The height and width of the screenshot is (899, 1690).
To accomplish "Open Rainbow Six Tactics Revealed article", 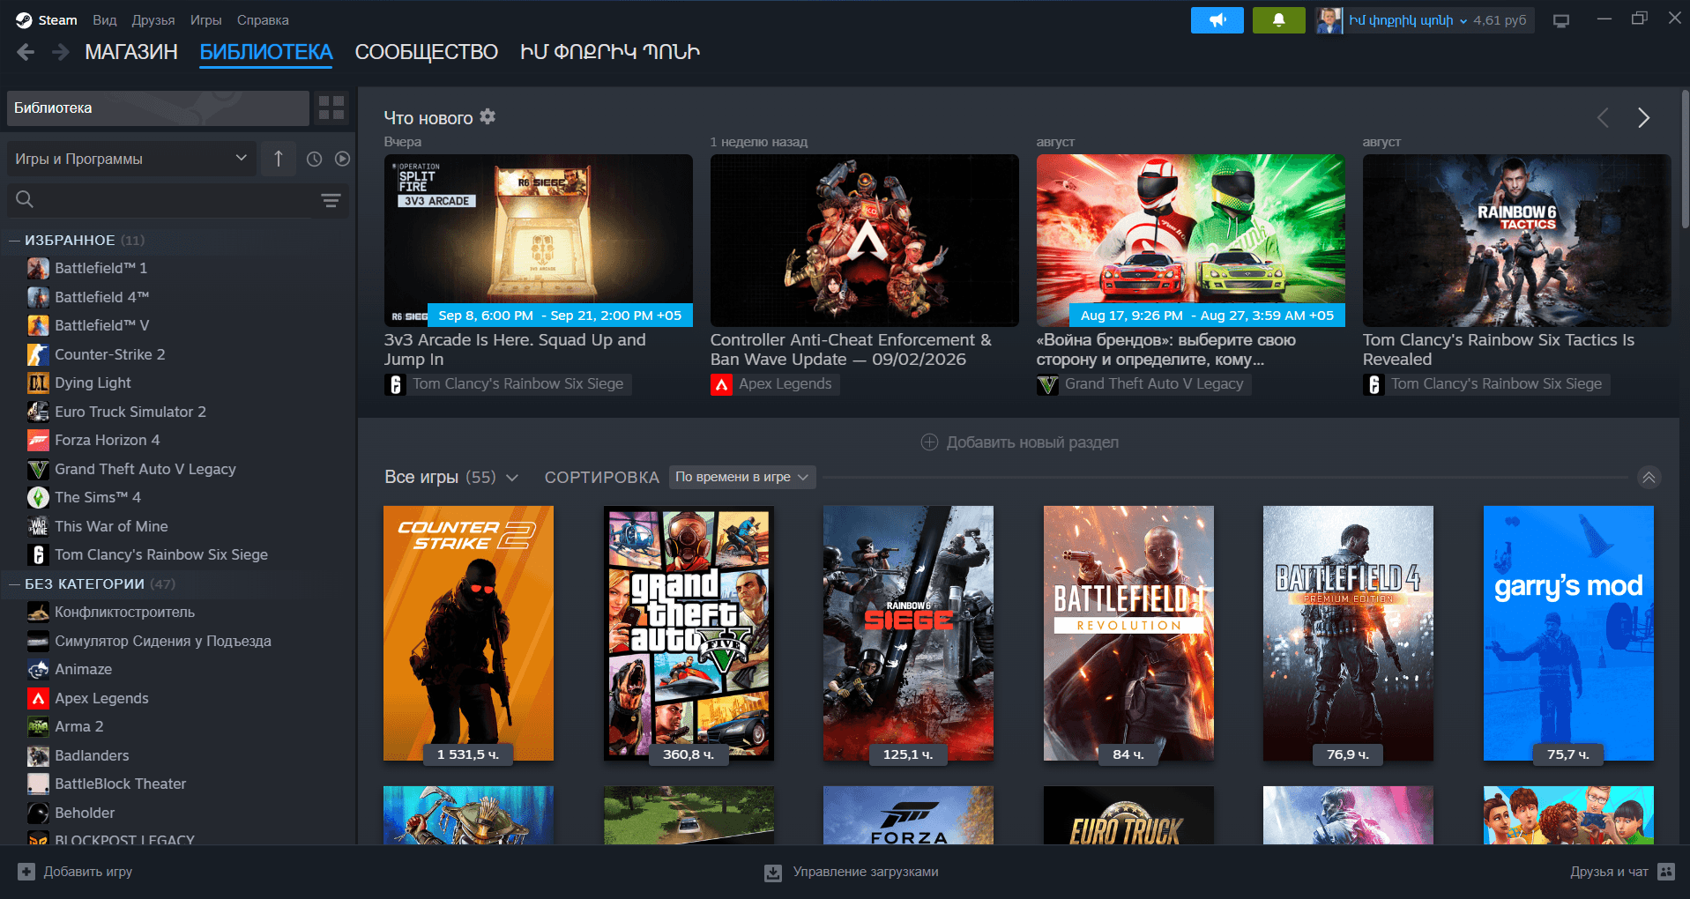I will pos(1499,350).
